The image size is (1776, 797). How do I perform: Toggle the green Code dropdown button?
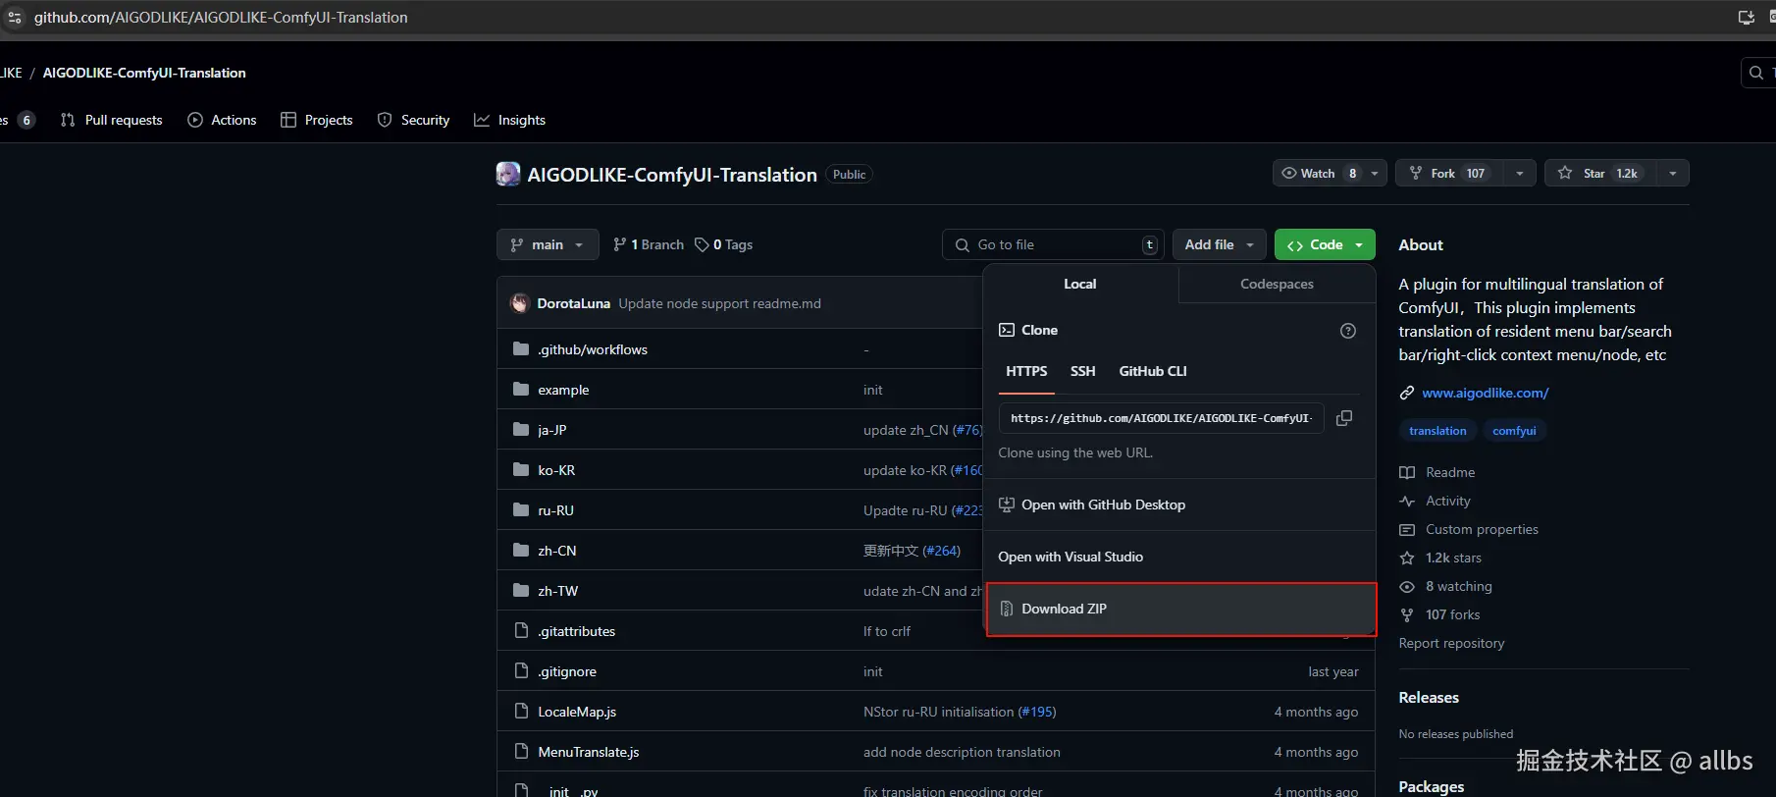(x=1325, y=244)
